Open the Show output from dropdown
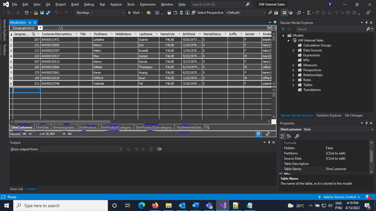This screenshot has width=376, height=211. pos(81,149)
